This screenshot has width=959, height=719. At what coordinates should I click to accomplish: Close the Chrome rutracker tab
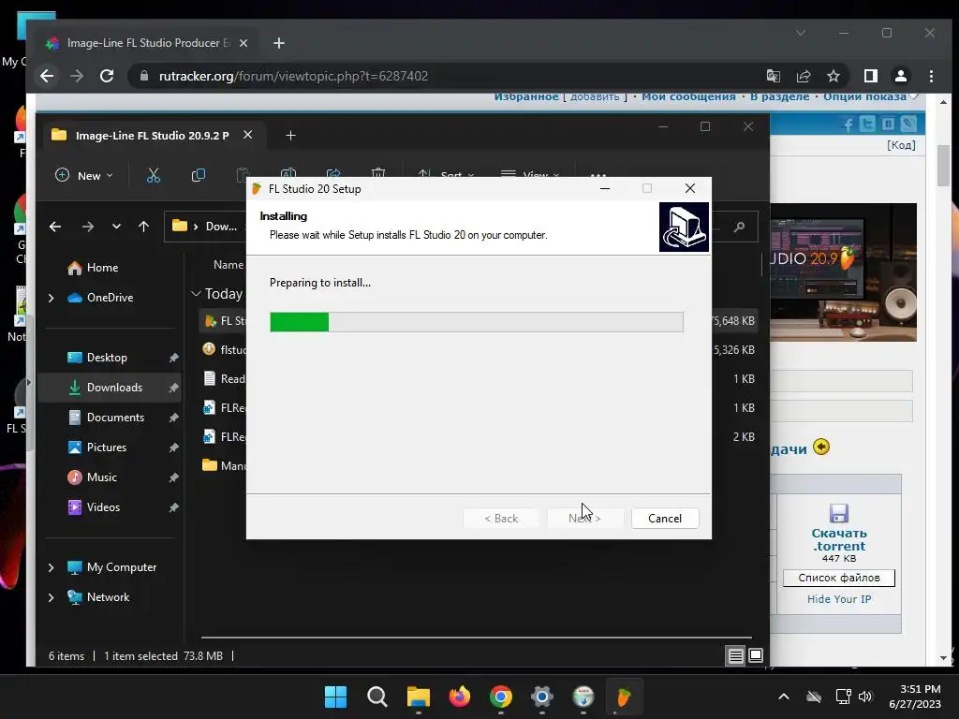[243, 43]
